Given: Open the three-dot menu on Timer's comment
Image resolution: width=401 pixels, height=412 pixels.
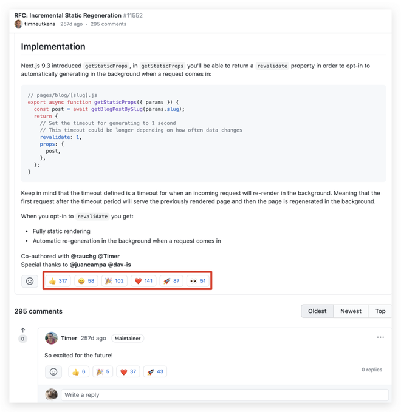Looking at the screenshot, I should click(380, 337).
